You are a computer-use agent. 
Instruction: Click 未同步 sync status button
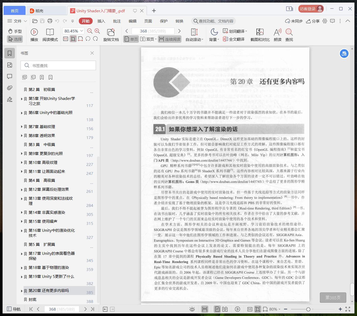[x=294, y=21]
